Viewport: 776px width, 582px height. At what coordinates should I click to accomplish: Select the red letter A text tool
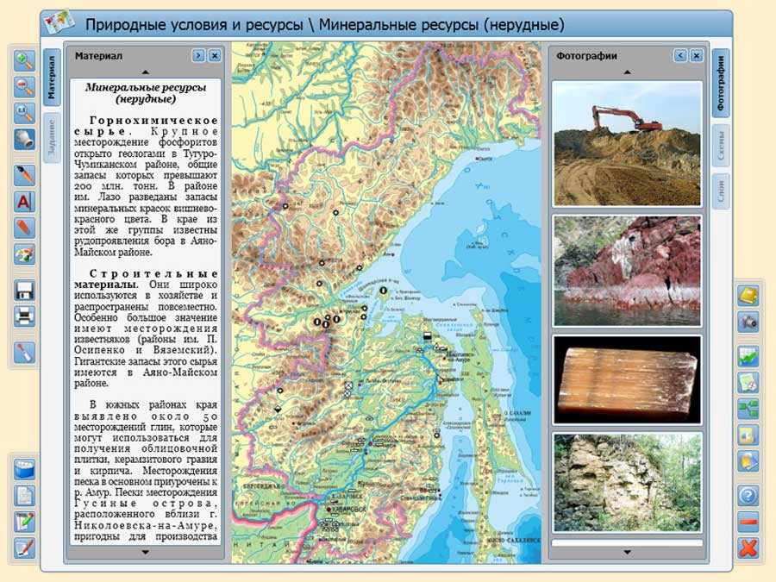(x=24, y=202)
